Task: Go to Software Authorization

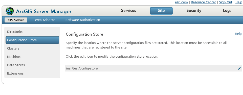Action: tap(83, 20)
